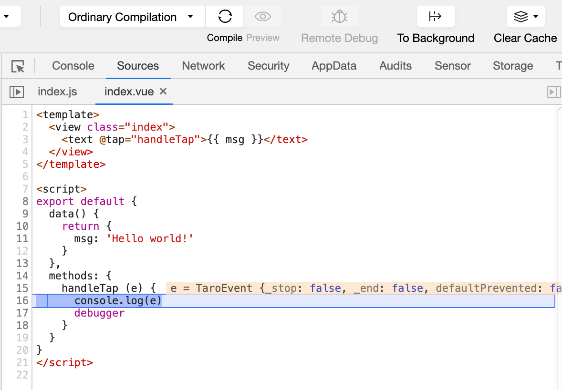
Task: Click line 16 gutter number
Action: coord(22,300)
